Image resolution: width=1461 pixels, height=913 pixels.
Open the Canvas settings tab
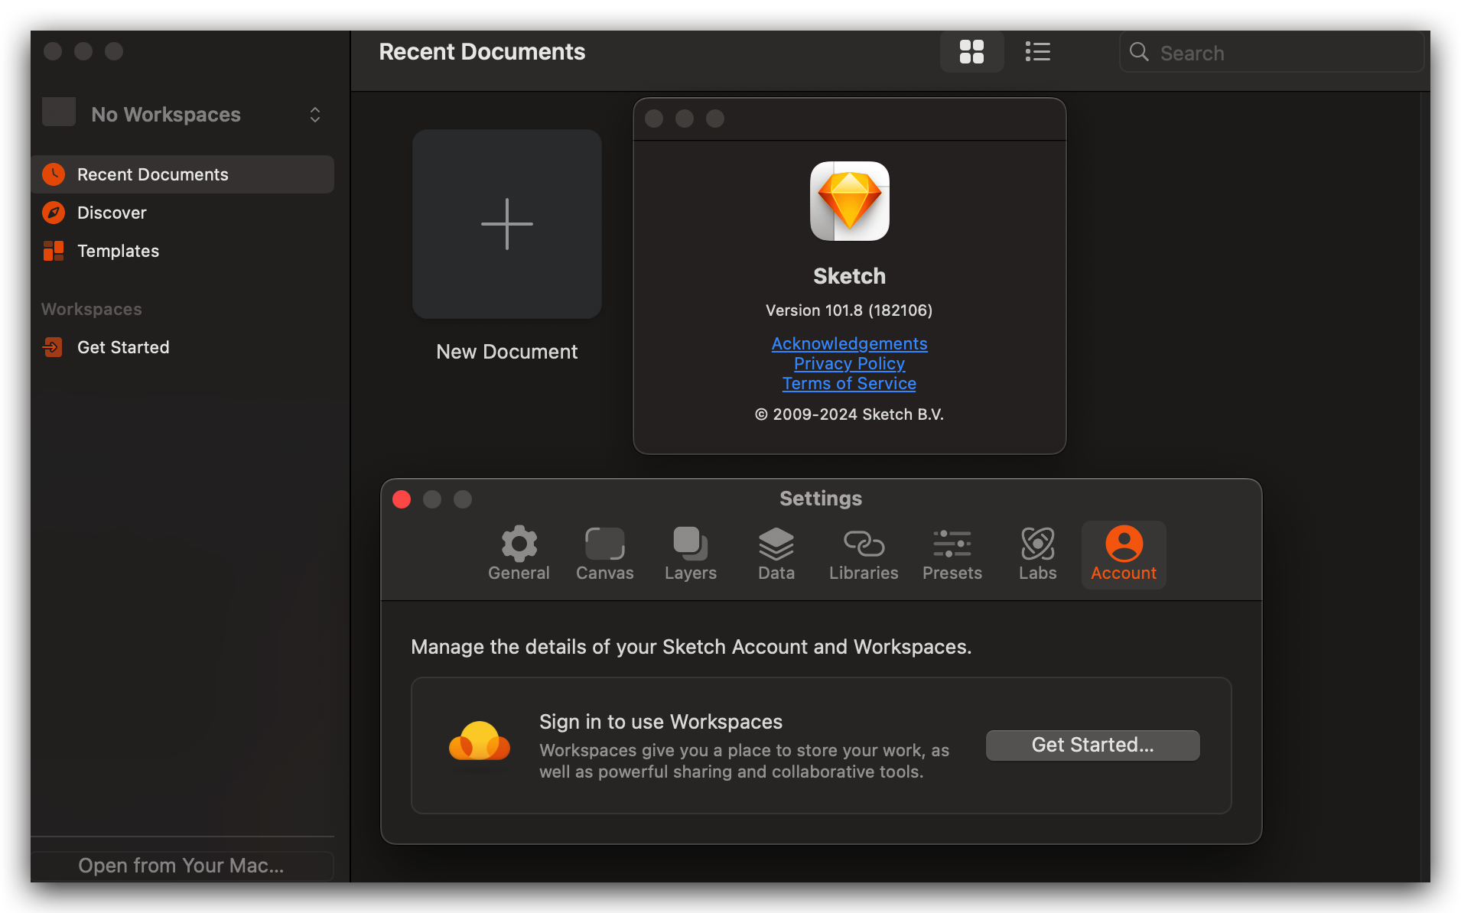[604, 554]
